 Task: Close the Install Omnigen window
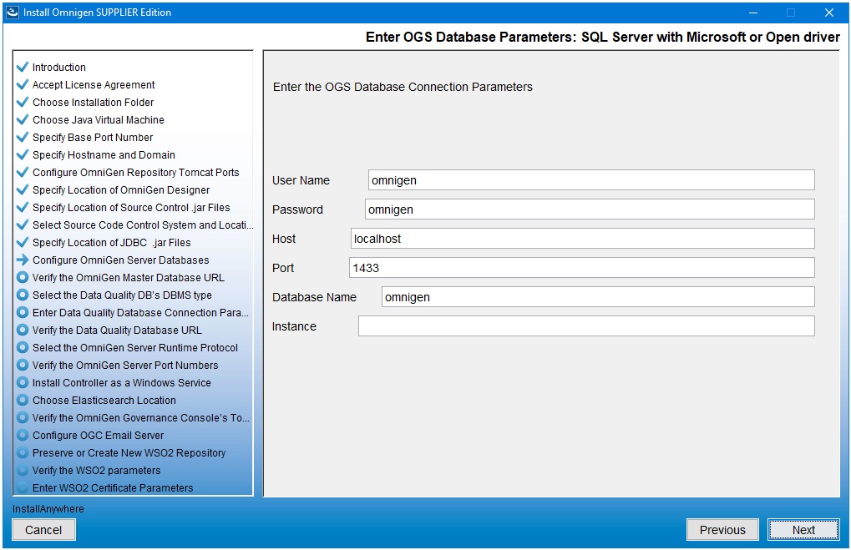point(828,13)
